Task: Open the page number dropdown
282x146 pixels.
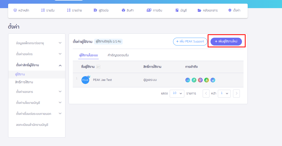Action: tap(224, 93)
